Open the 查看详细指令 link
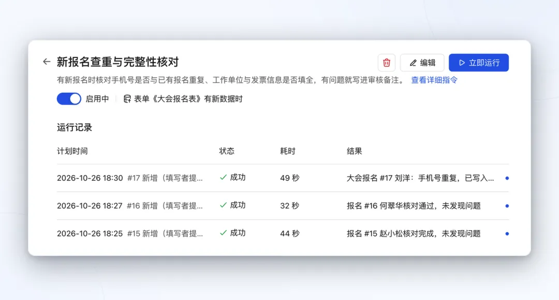The image size is (559, 300). [x=434, y=80]
